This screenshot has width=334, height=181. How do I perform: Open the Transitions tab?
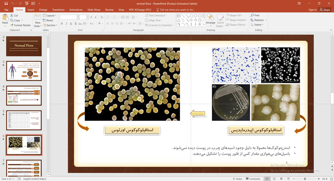point(58,10)
